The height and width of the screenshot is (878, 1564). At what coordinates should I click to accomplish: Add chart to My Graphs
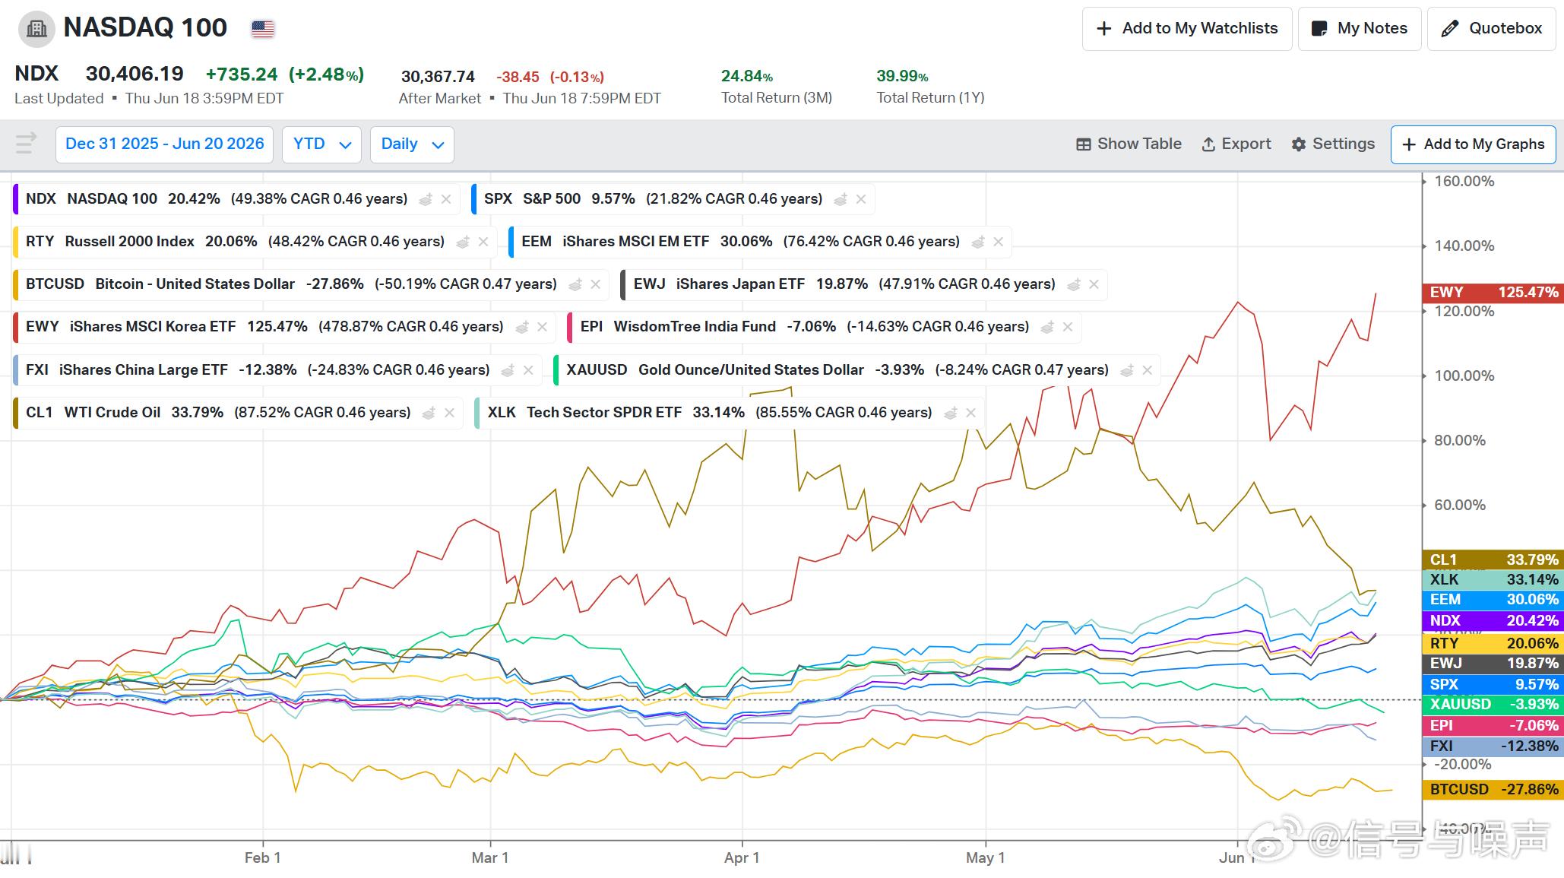1473,144
